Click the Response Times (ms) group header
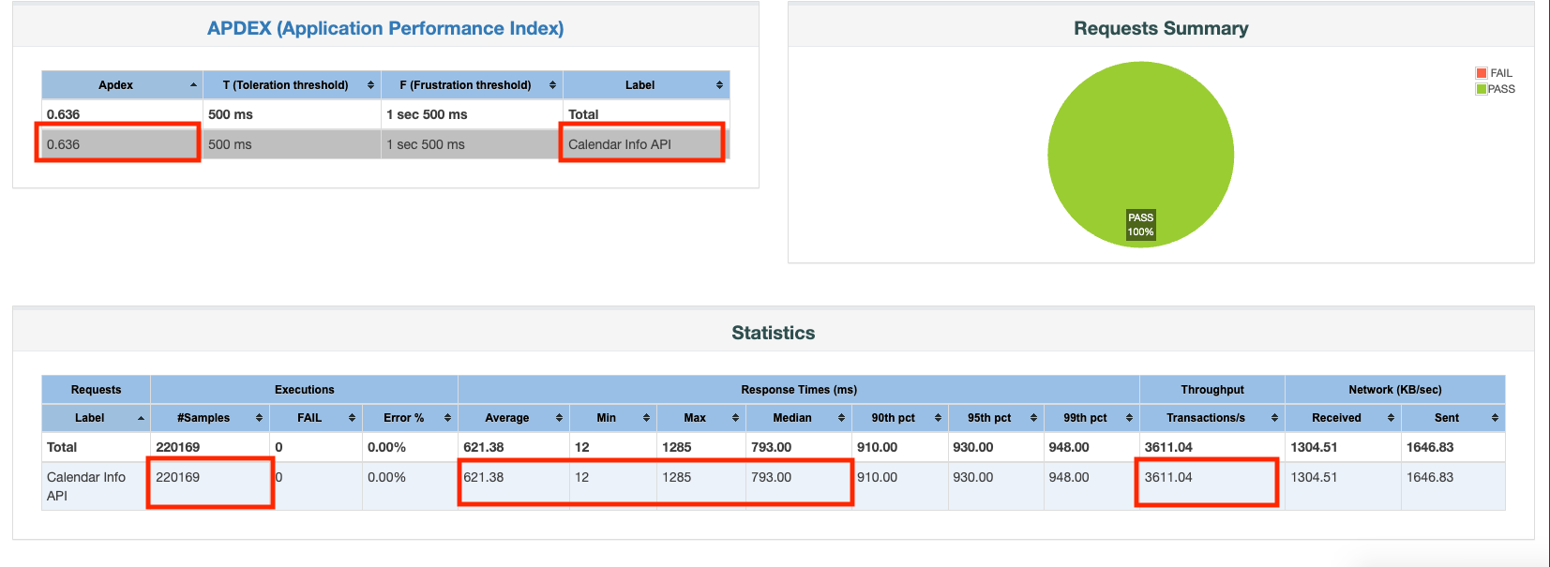The width and height of the screenshot is (1550, 567). pos(799,390)
